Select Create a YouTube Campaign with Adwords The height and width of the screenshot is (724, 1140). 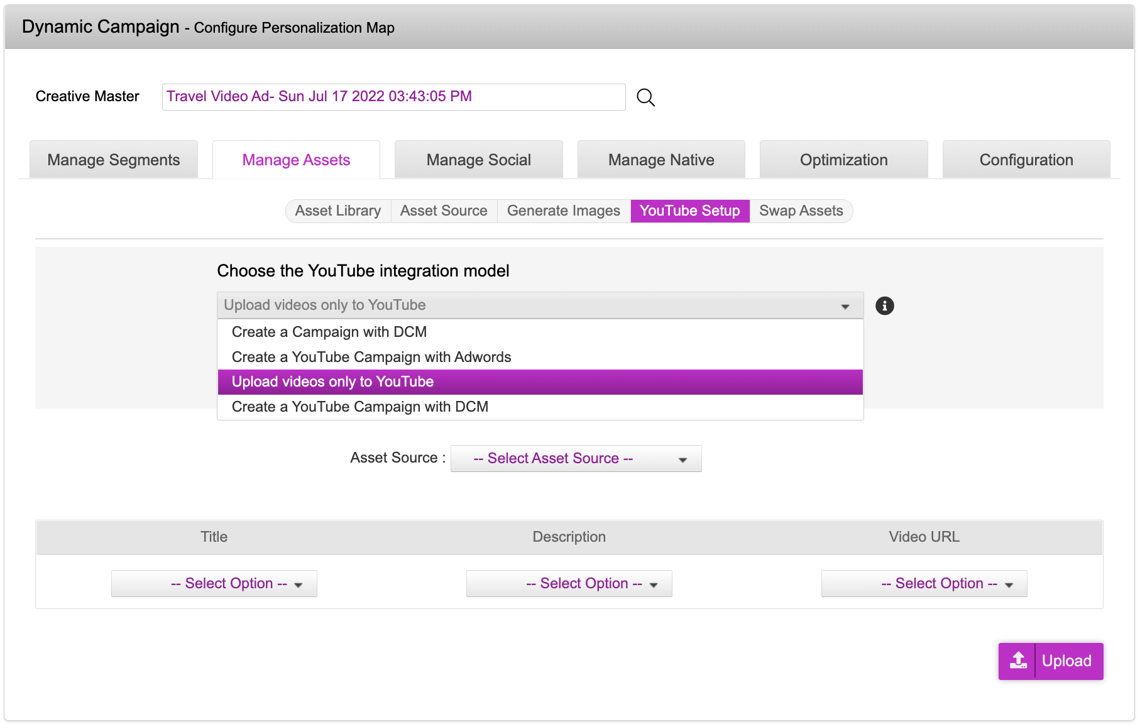click(x=371, y=357)
